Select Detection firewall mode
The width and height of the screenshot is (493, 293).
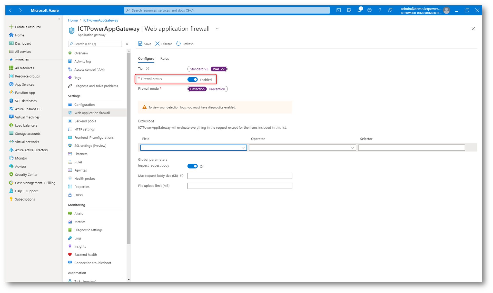(197, 89)
